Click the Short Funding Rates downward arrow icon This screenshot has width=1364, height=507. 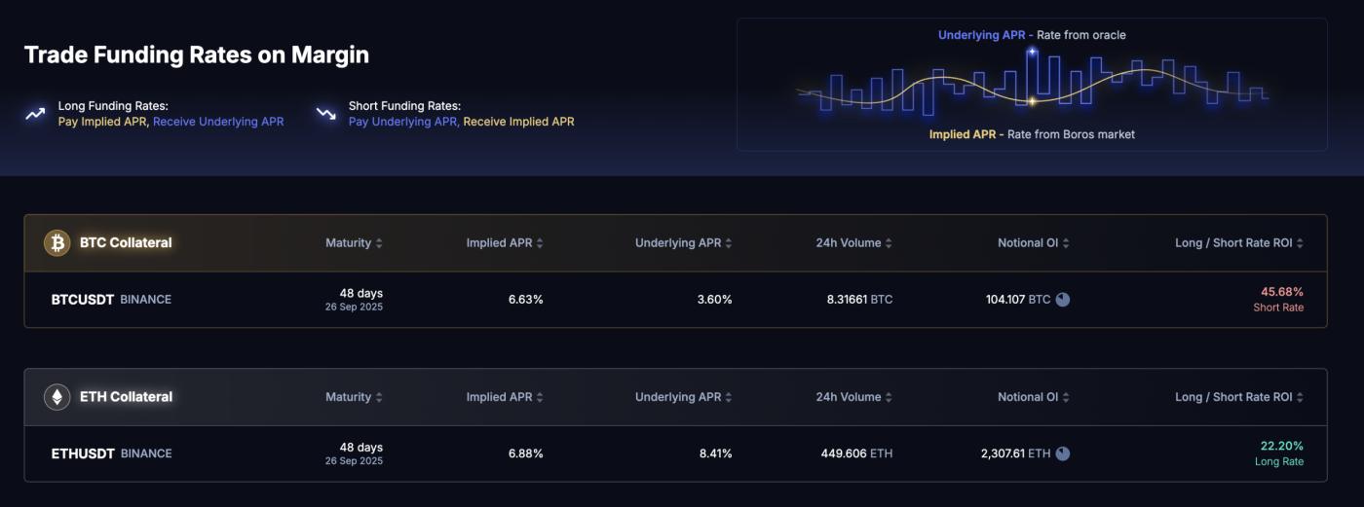click(325, 114)
